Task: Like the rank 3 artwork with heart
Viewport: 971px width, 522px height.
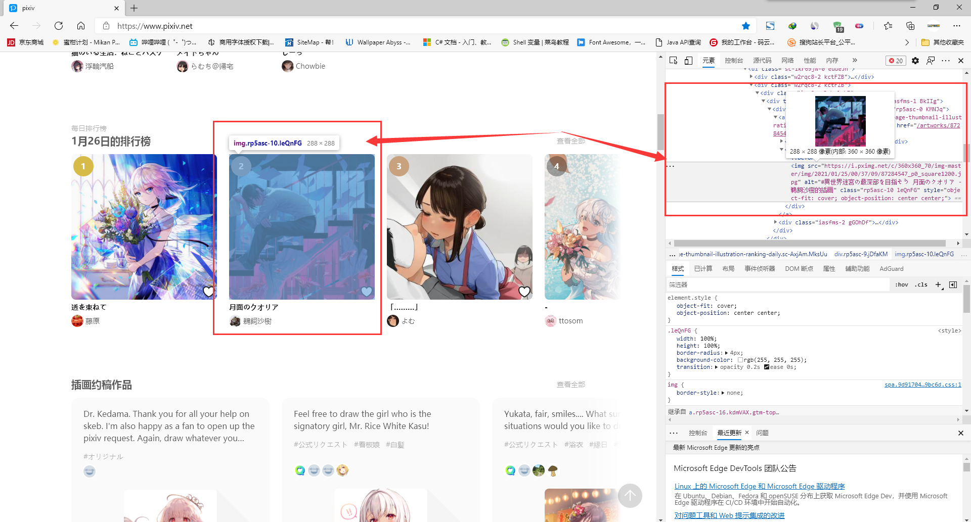Action: [x=524, y=291]
